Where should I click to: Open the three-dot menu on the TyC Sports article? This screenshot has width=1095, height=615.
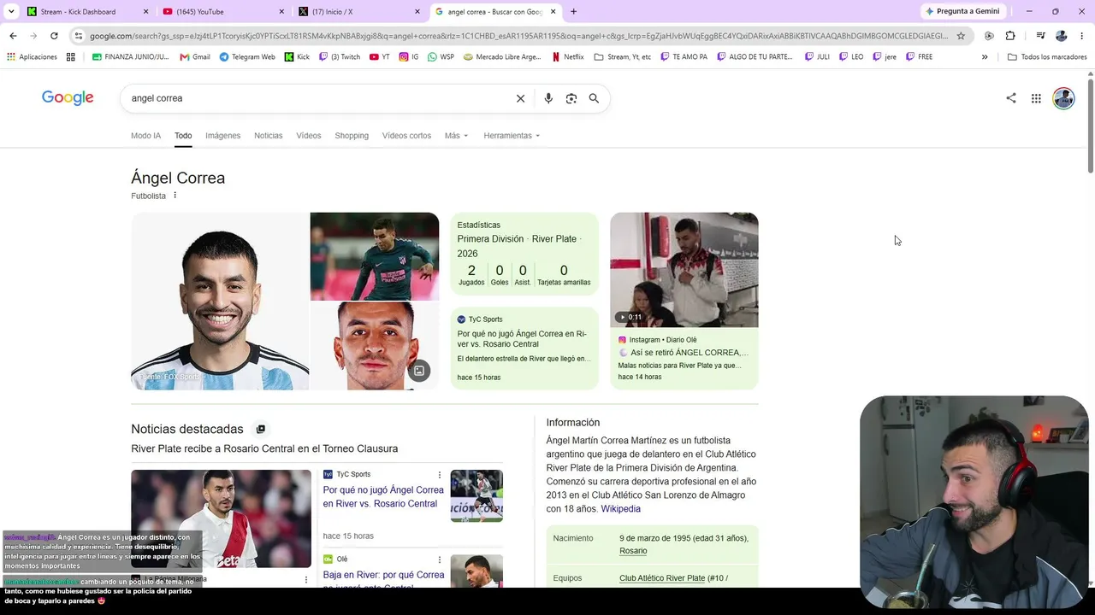(440, 475)
